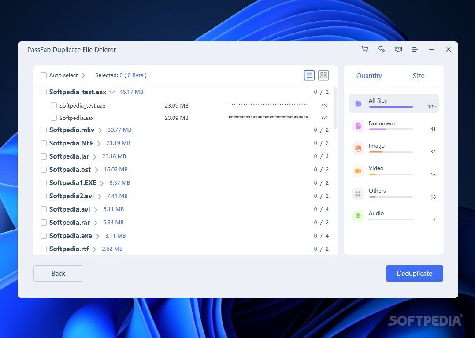This screenshot has height=338, width=475.
Task: Open the feedback chat icon
Action: coord(398,49)
